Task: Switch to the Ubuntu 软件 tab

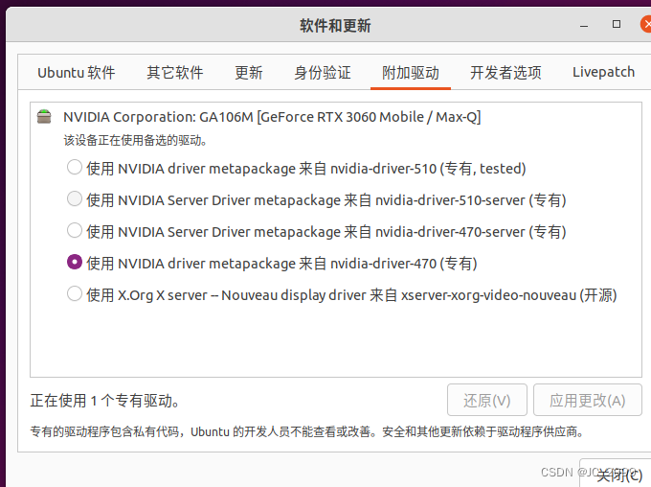Action: click(x=77, y=72)
